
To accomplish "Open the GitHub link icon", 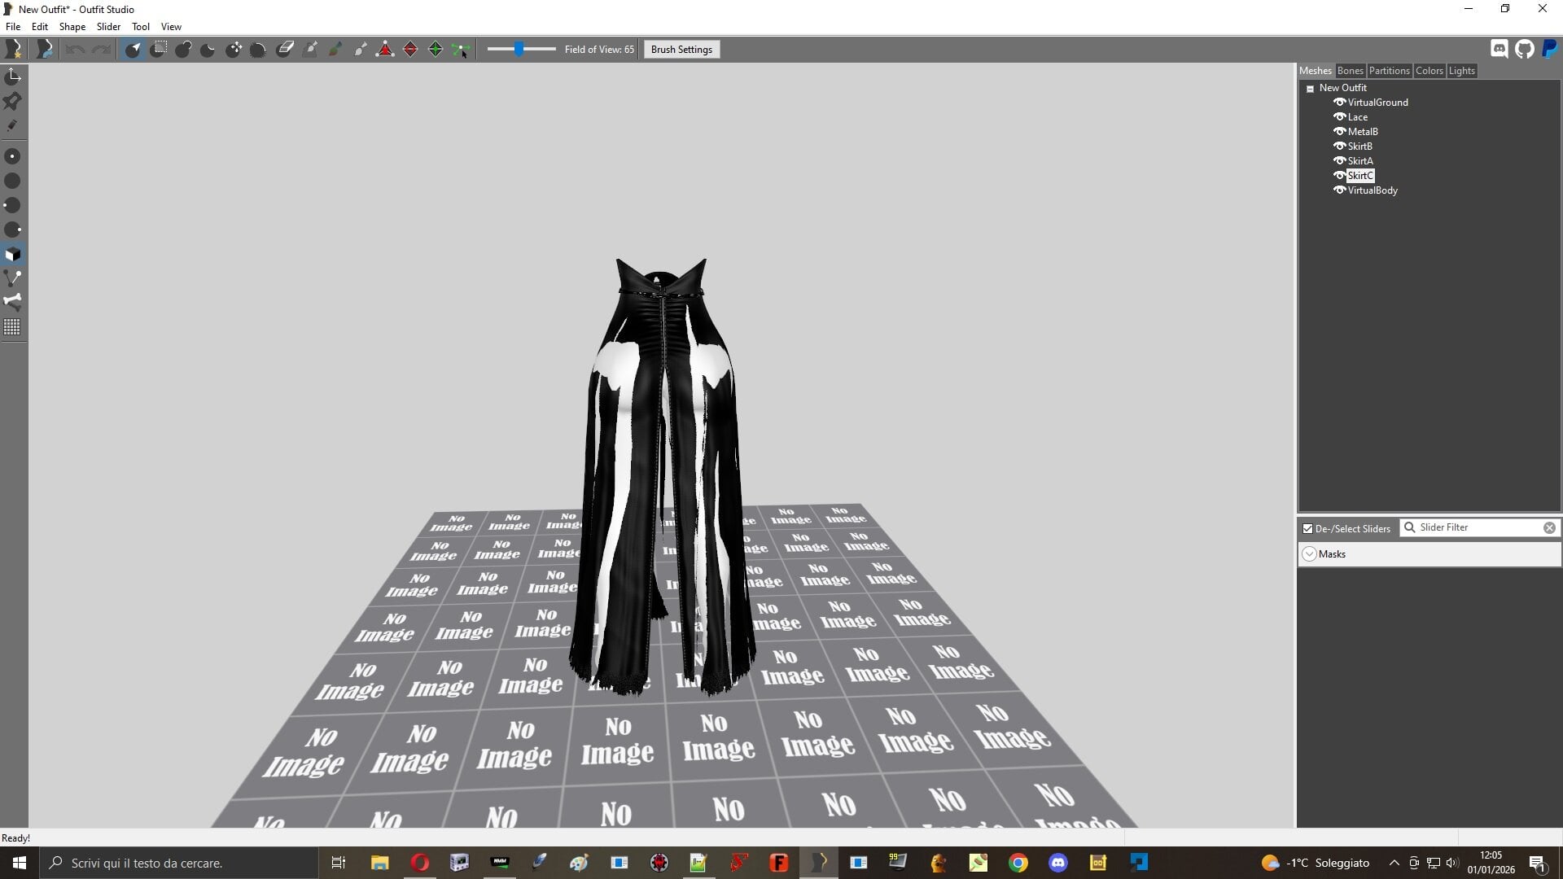I will pos(1525,49).
